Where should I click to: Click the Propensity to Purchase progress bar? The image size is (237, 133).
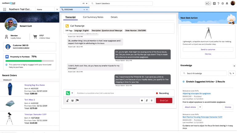point(30,61)
